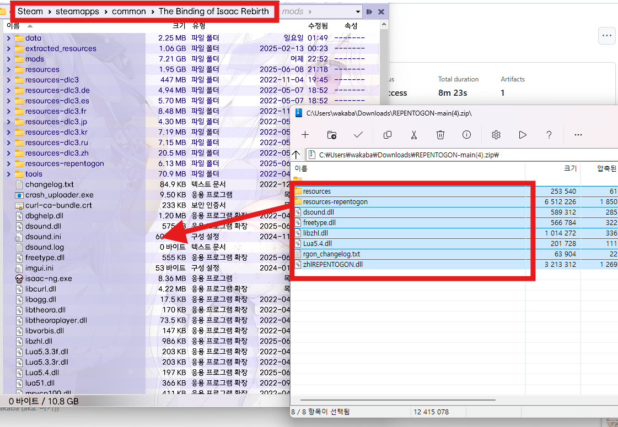The image size is (618, 427).
Task: Select dsound.dll in the archive list
Action: (319, 212)
